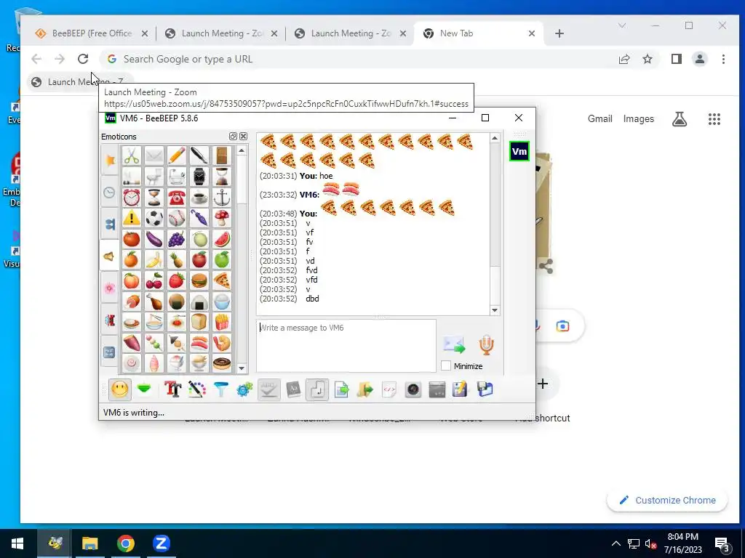
Task: Switch to the bell objects emoticon tab
Action: click(x=109, y=256)
